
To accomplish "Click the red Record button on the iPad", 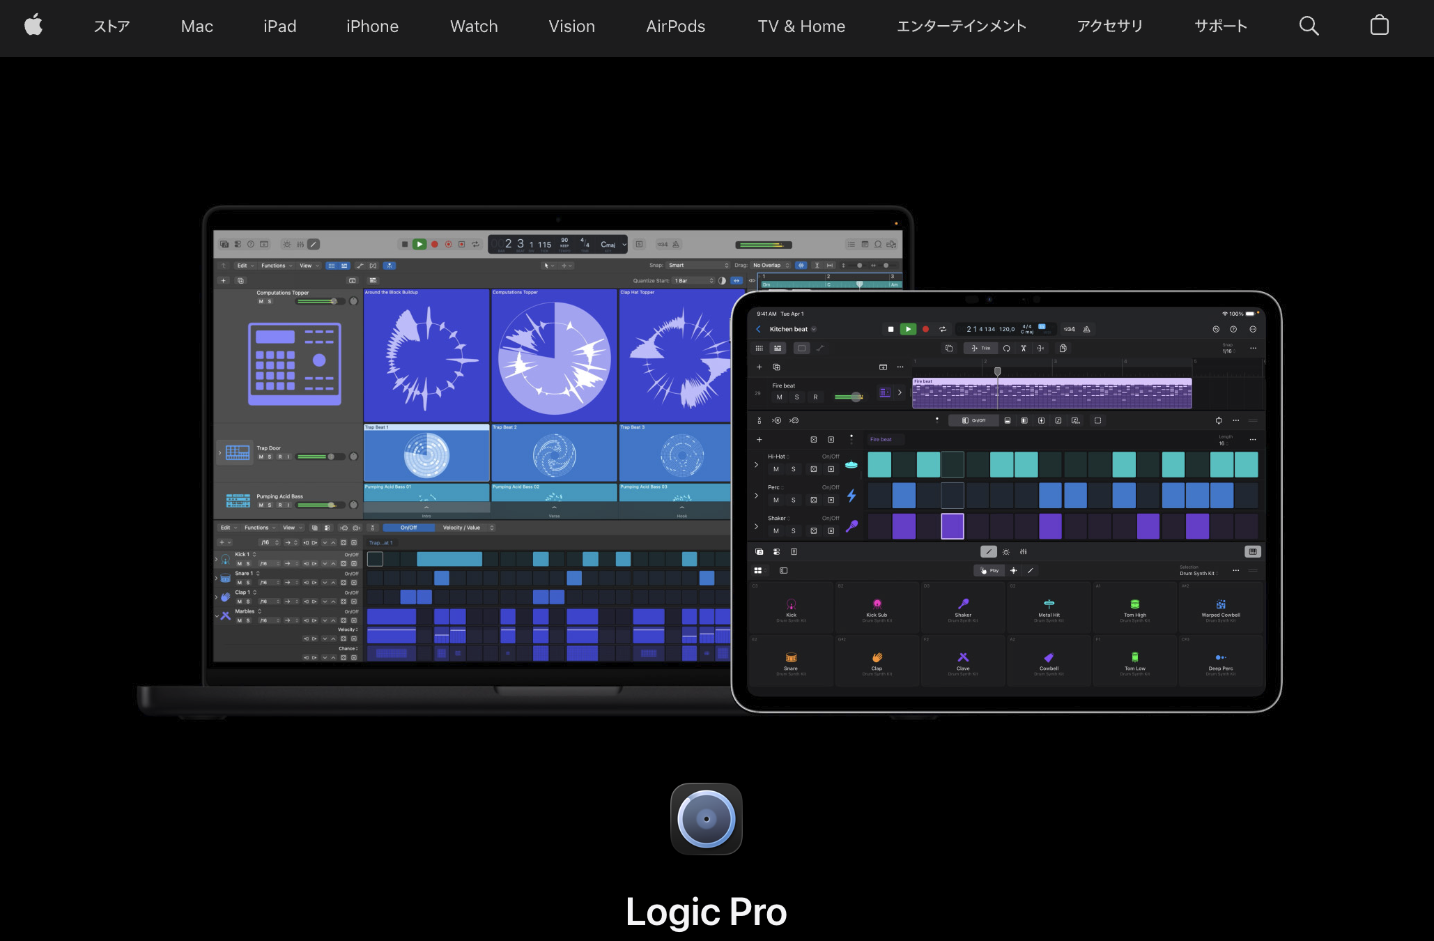I will [x=926, y=329].
